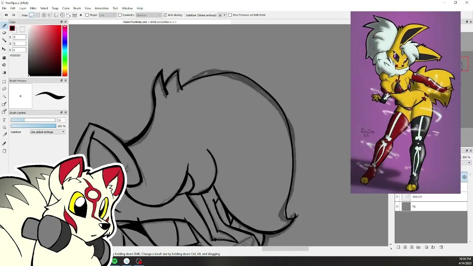Merge layer down
Screen dimensions: 473x266
coord(433,247)
